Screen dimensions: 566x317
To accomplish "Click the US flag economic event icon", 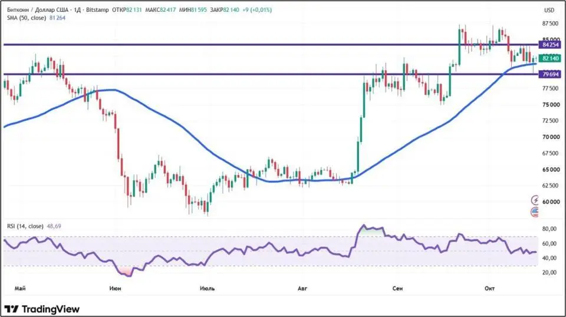I will coord(535,212).
